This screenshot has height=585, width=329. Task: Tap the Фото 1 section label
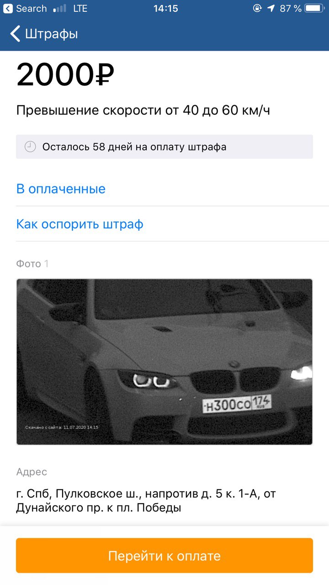(x=32, y=264)
